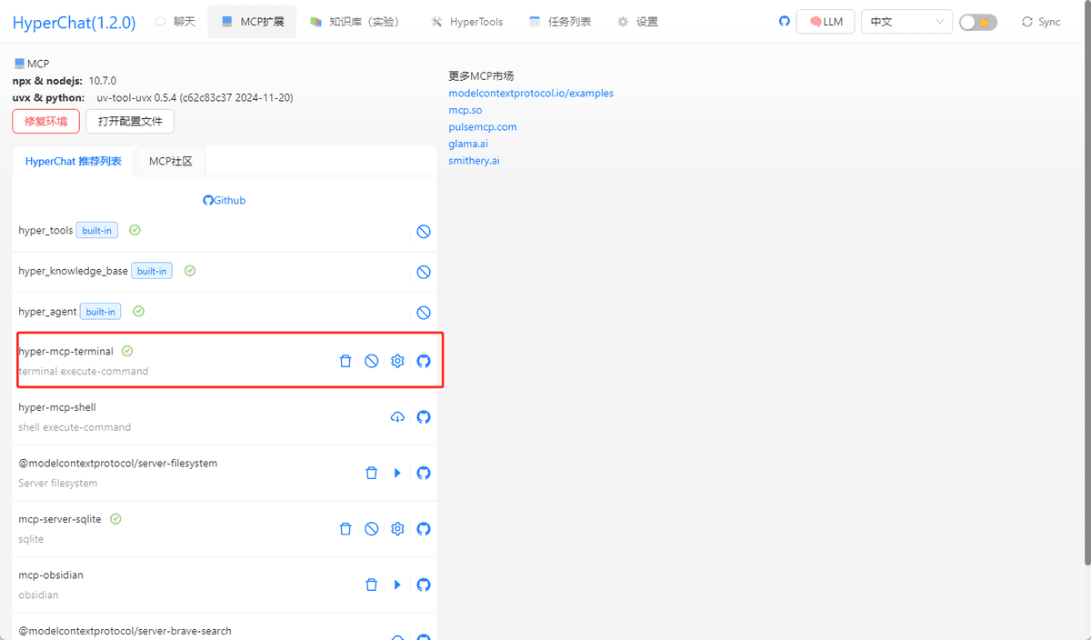
Task: Select @modelcontextprotocol/server-filesystem entry name
Action: click(118, 464)
